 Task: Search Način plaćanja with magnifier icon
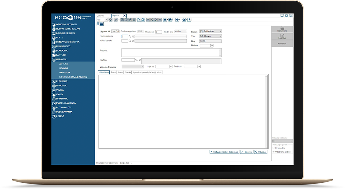click(x=130, y=37)
